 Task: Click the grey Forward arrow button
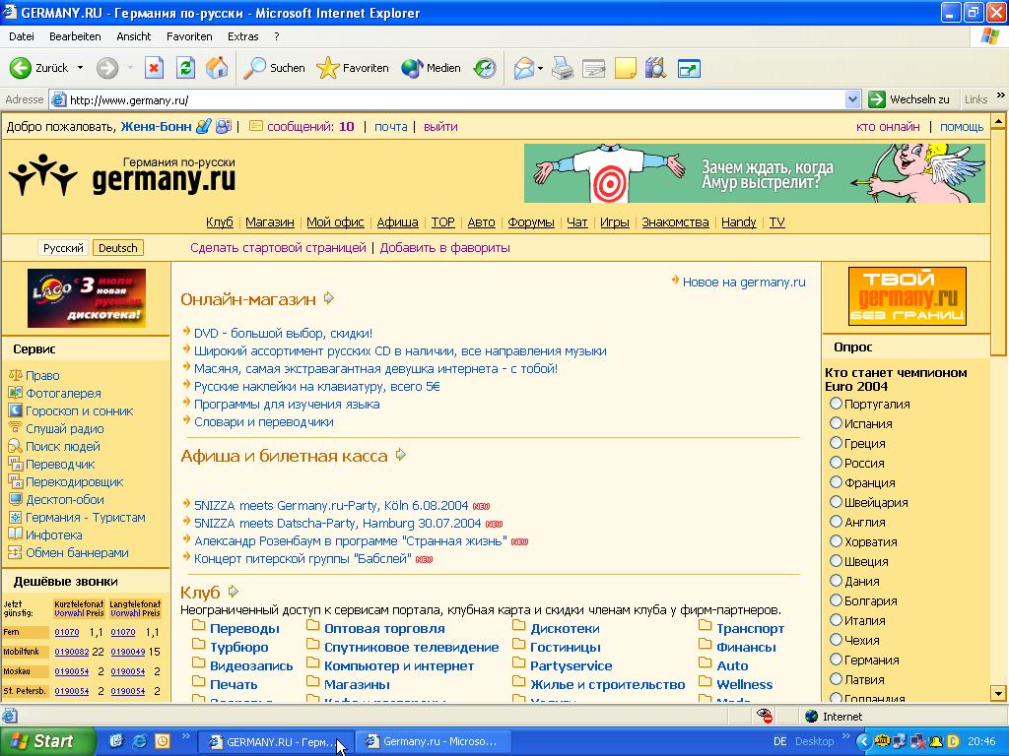107,68
